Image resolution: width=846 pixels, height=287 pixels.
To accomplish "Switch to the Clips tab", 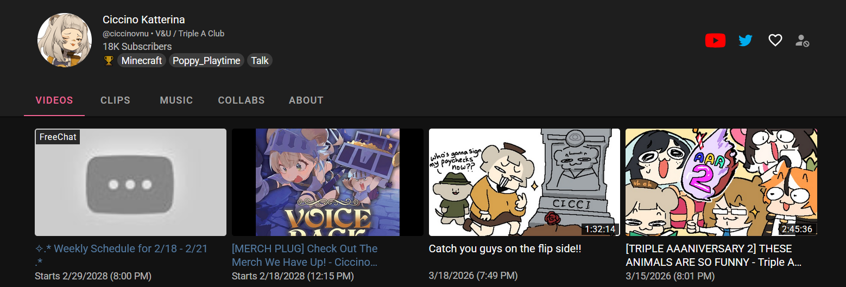I will click(115, 100).
